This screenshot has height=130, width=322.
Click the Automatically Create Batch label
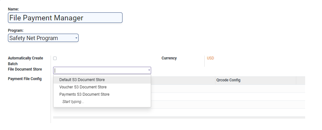pyautogui.click(x=25, y=58)
